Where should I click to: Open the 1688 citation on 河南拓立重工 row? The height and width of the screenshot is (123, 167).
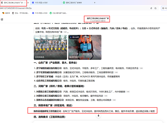point(128,92)
